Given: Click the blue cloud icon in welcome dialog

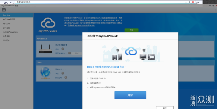Looking at the screenshot, I should tap(131, 51).
